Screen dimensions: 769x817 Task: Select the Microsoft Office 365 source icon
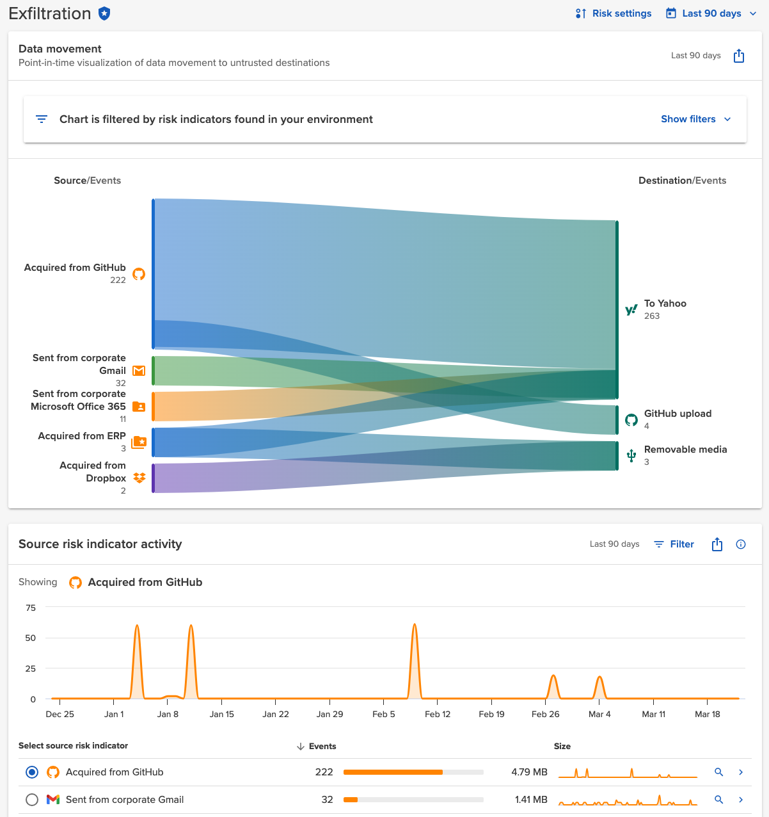point(138,407)
